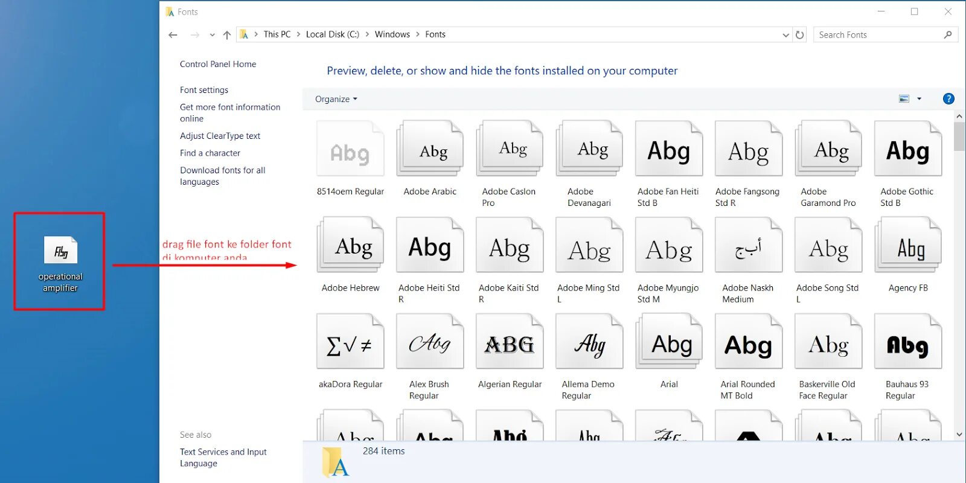
Task: Expand the chevron after Windows breadcrumb
Action: pyautogui.click(x=418, y=34)
